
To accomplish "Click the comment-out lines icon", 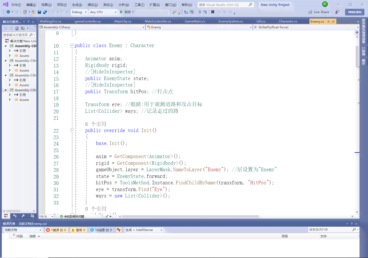I will [199, 12].
